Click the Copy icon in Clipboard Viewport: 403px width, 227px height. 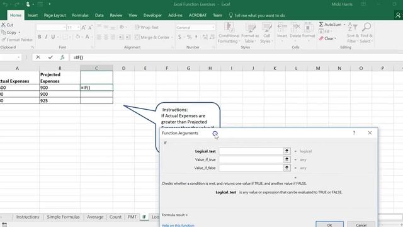(3, 32)
